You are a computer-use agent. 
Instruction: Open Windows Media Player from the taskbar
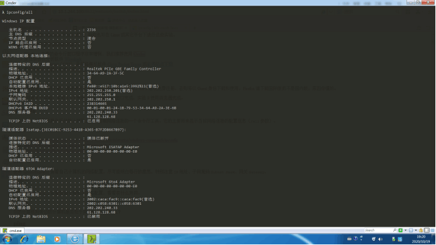tap(57, 239)
